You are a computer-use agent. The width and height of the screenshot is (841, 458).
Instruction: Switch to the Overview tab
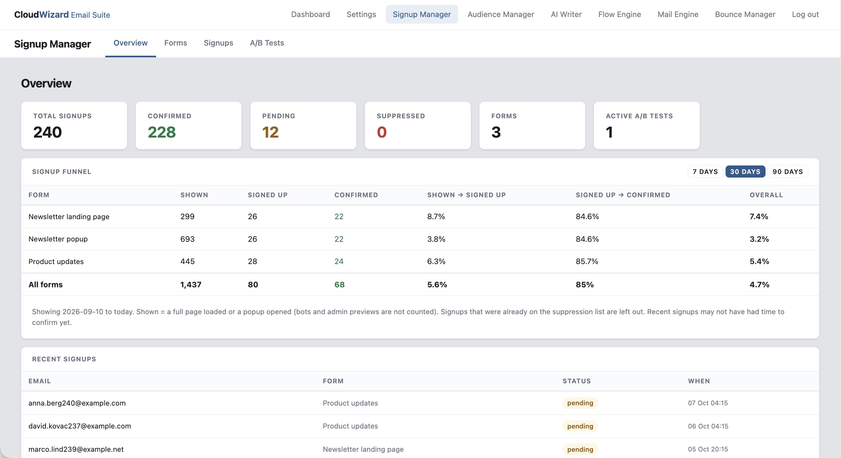click(x=130, y=43)
